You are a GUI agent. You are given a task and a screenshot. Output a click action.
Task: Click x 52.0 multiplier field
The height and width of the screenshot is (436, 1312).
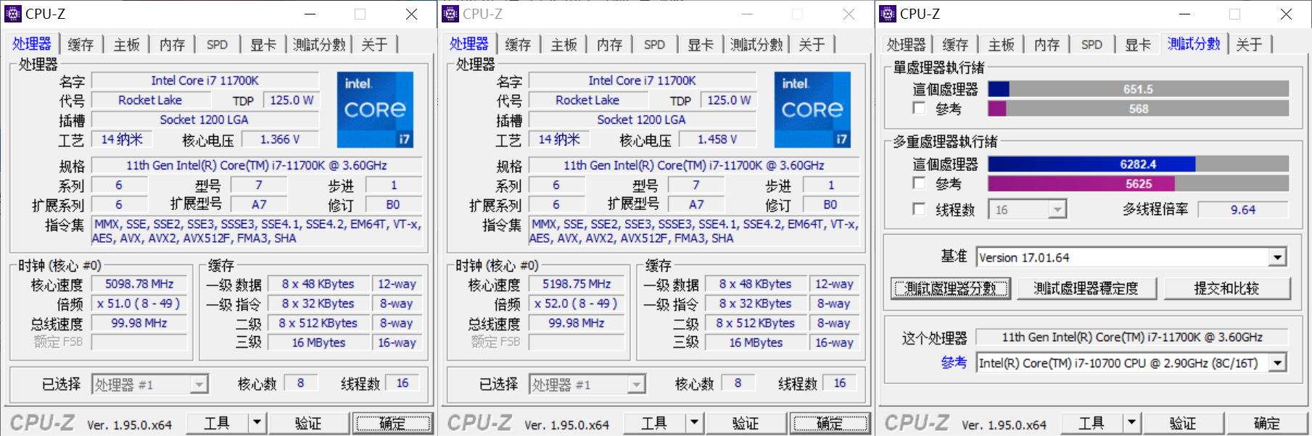[x=577, y=303]
